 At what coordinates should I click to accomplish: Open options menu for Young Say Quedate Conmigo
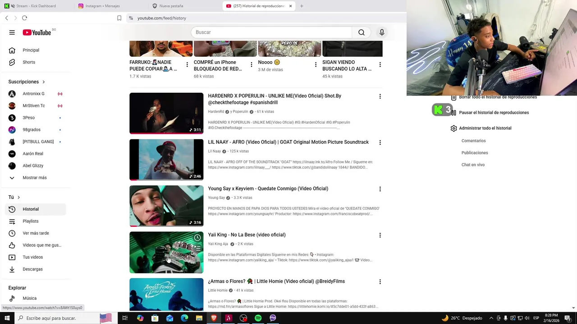point(380,189)
